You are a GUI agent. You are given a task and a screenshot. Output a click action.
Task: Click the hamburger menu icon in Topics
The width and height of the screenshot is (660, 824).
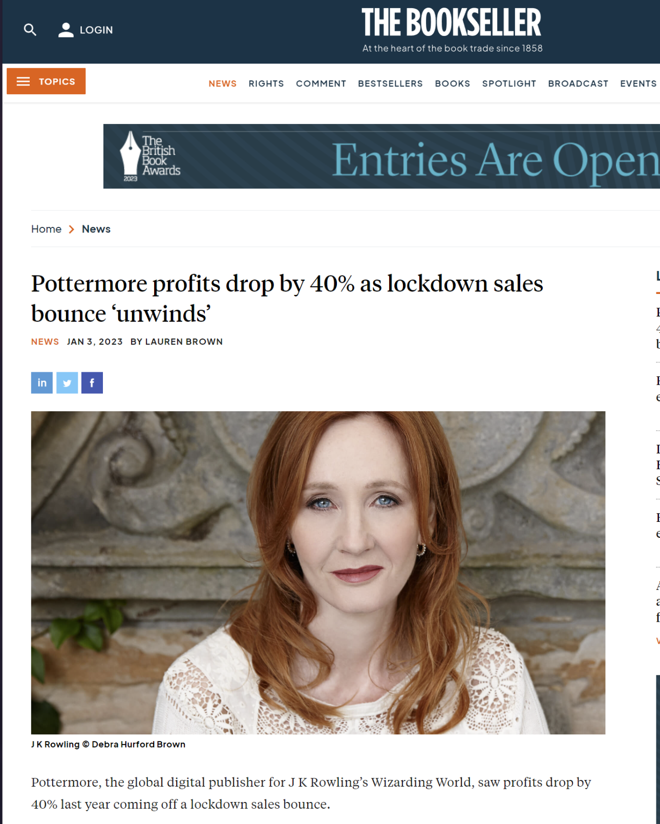pos(23,81)
